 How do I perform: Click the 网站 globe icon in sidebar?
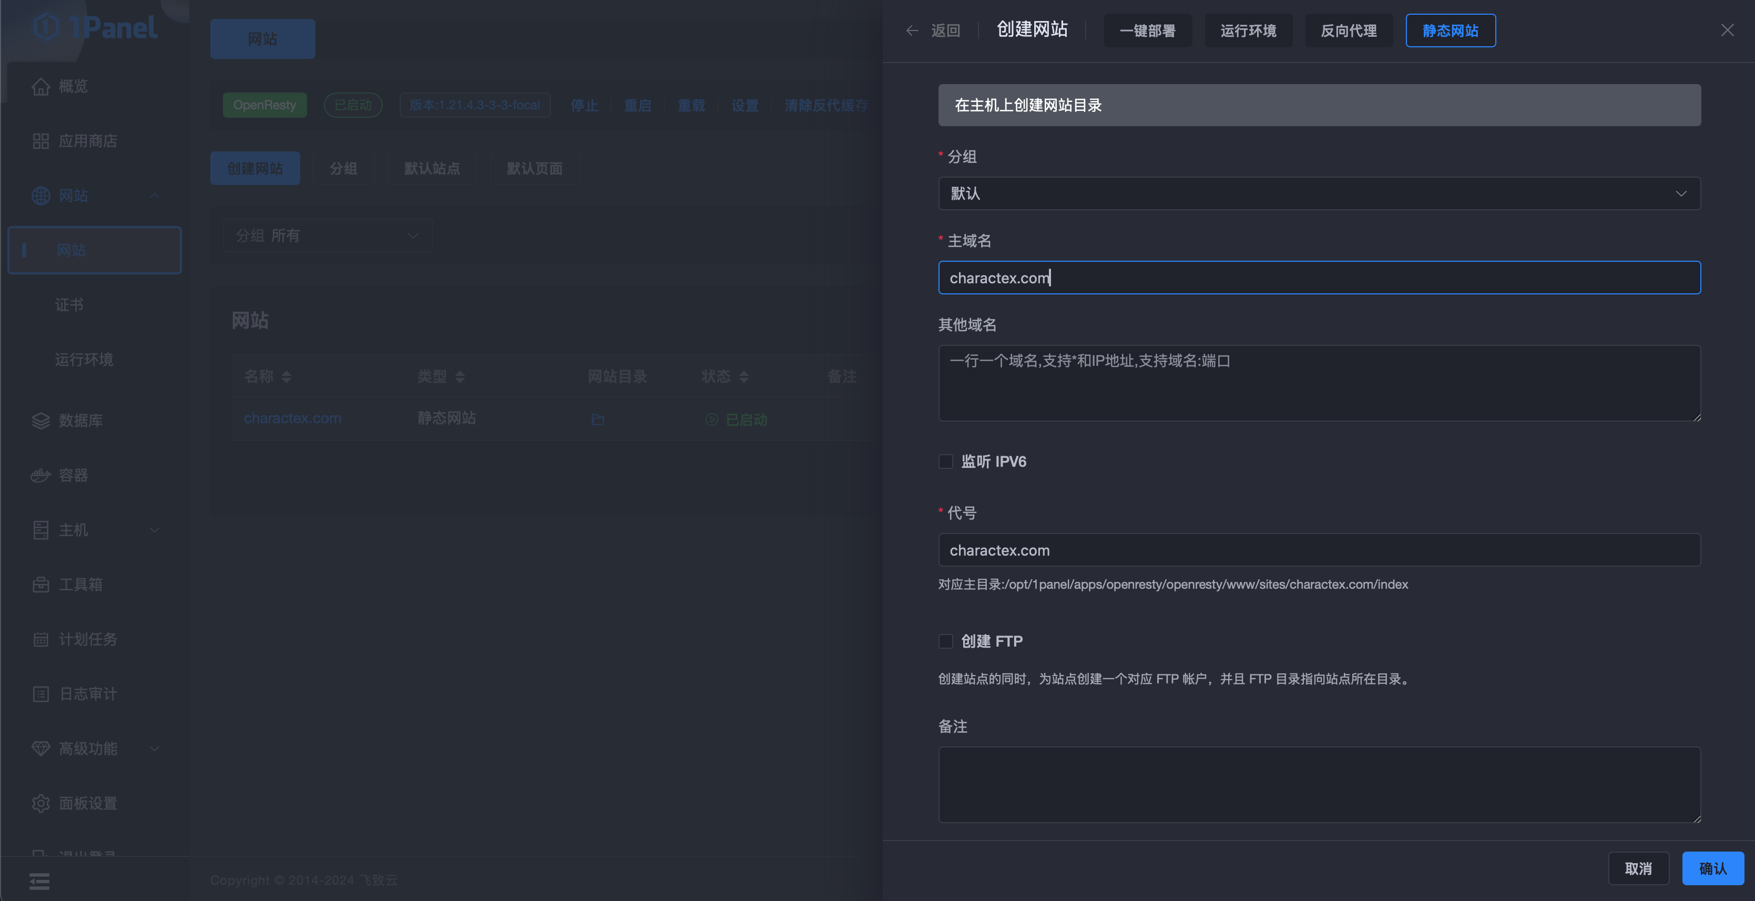(x=41, y=196)
